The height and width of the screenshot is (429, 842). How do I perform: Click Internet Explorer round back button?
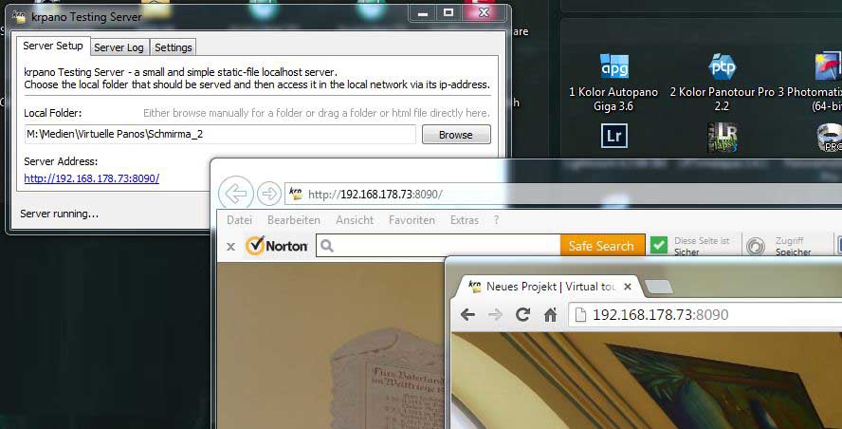click(235, 195)
